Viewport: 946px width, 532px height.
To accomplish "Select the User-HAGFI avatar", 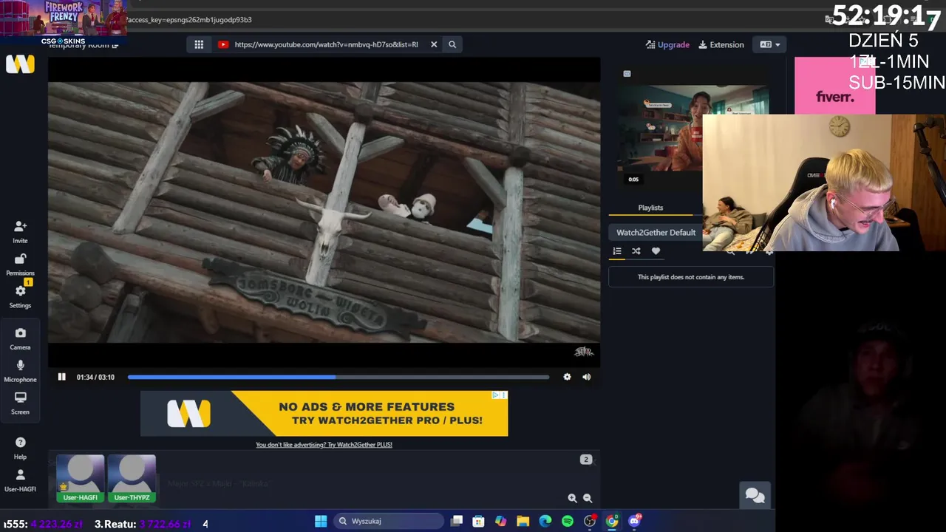I will (x=81, y=478).
